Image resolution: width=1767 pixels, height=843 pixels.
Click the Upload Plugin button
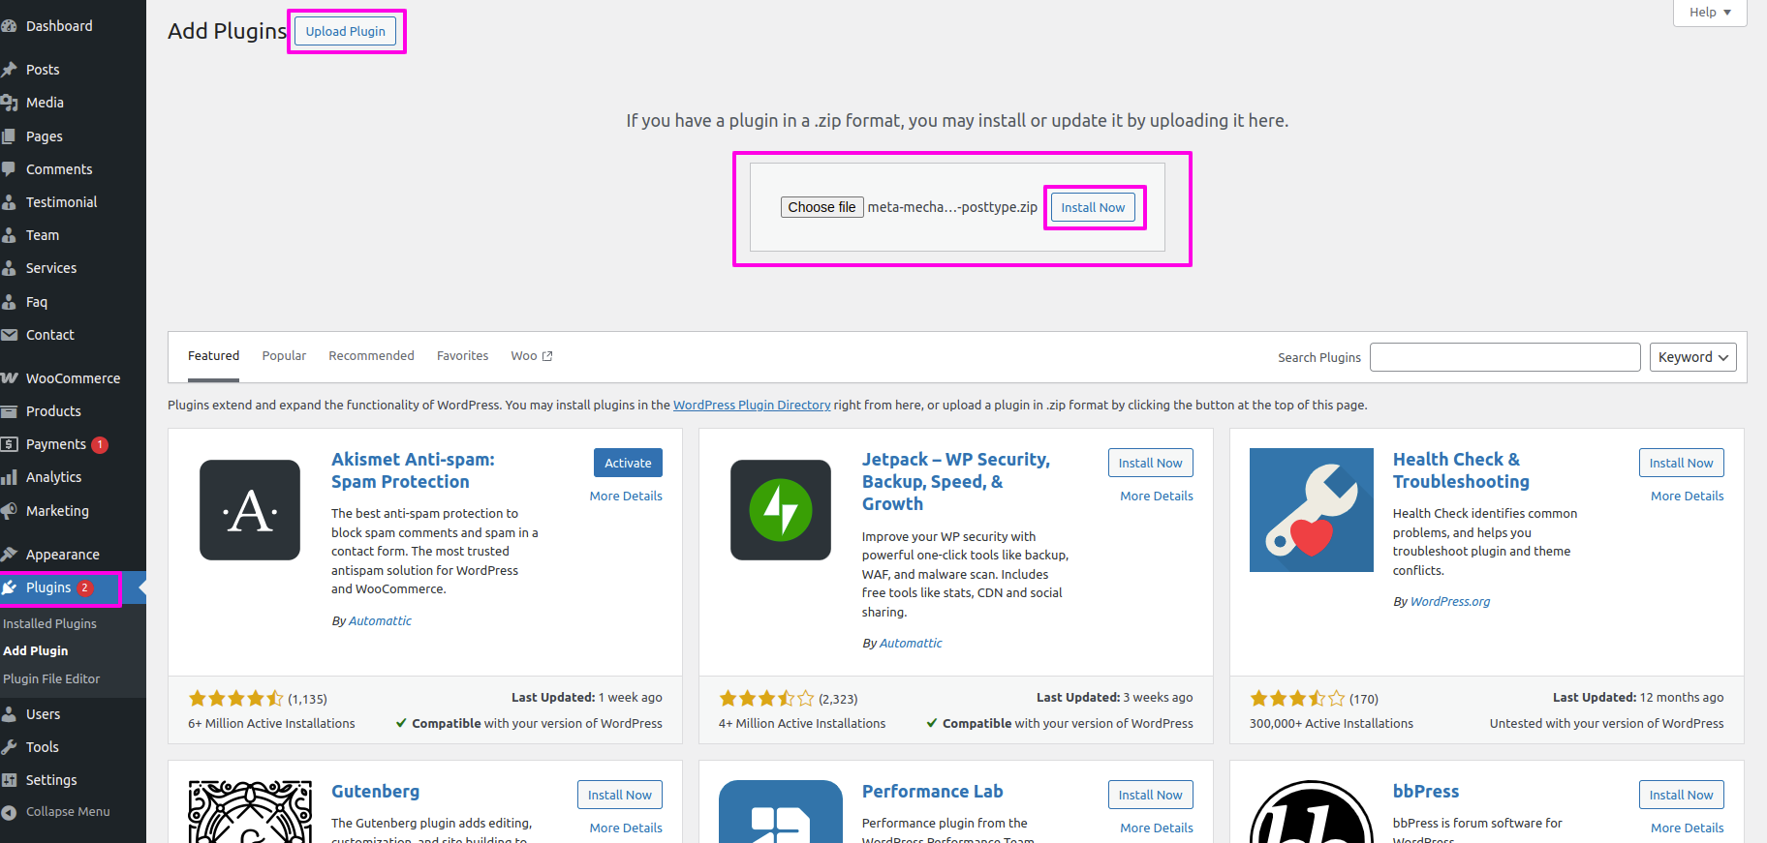(346, 31)
